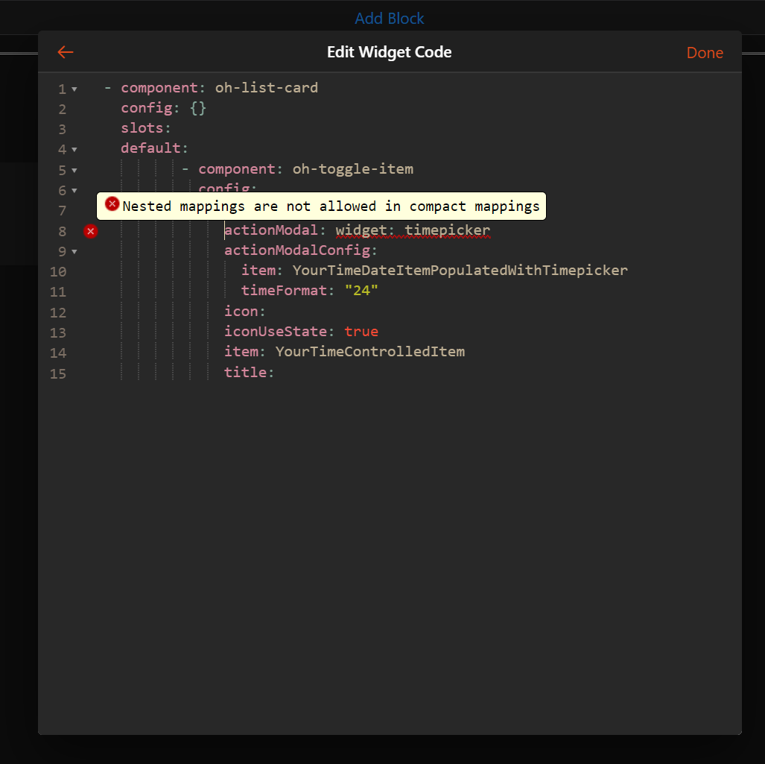Image resolution: width=765 pixels, height=764 pixels.
Task: Place cursor after the title: key
Action: click(x=276, y=372)
